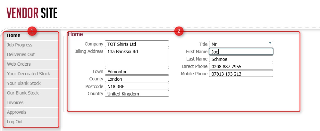Click the red annotation marker 2
This screenshot has width=320, height=131.
tap(179, 31)
